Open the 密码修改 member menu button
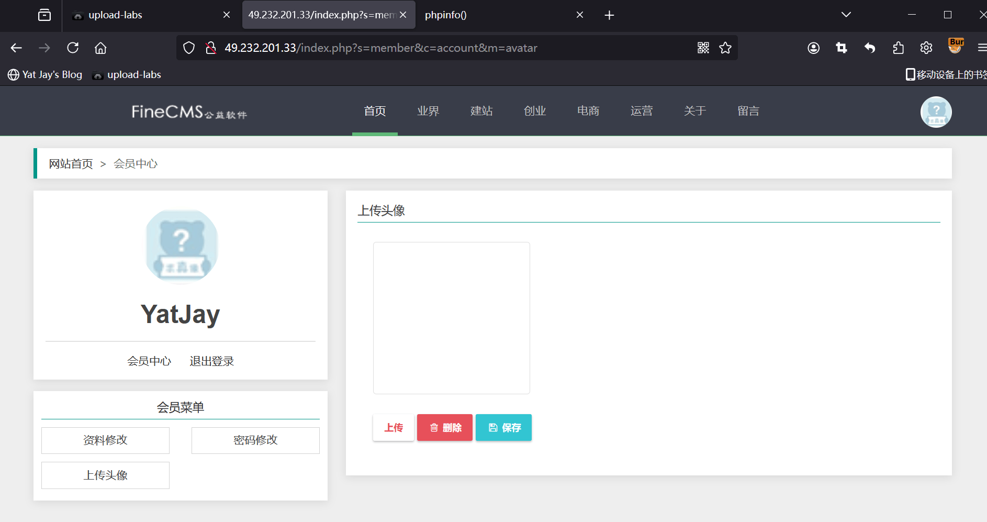This screenshot has width=987, height=522. [x=255, y=440]
